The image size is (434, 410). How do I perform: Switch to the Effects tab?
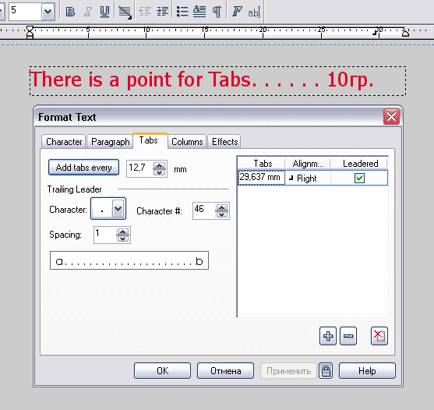tap(224, 142)
